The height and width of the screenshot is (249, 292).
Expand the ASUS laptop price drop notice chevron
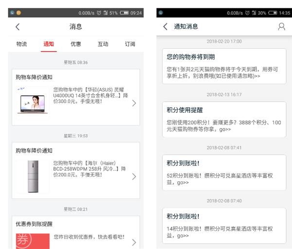(134, 103)
